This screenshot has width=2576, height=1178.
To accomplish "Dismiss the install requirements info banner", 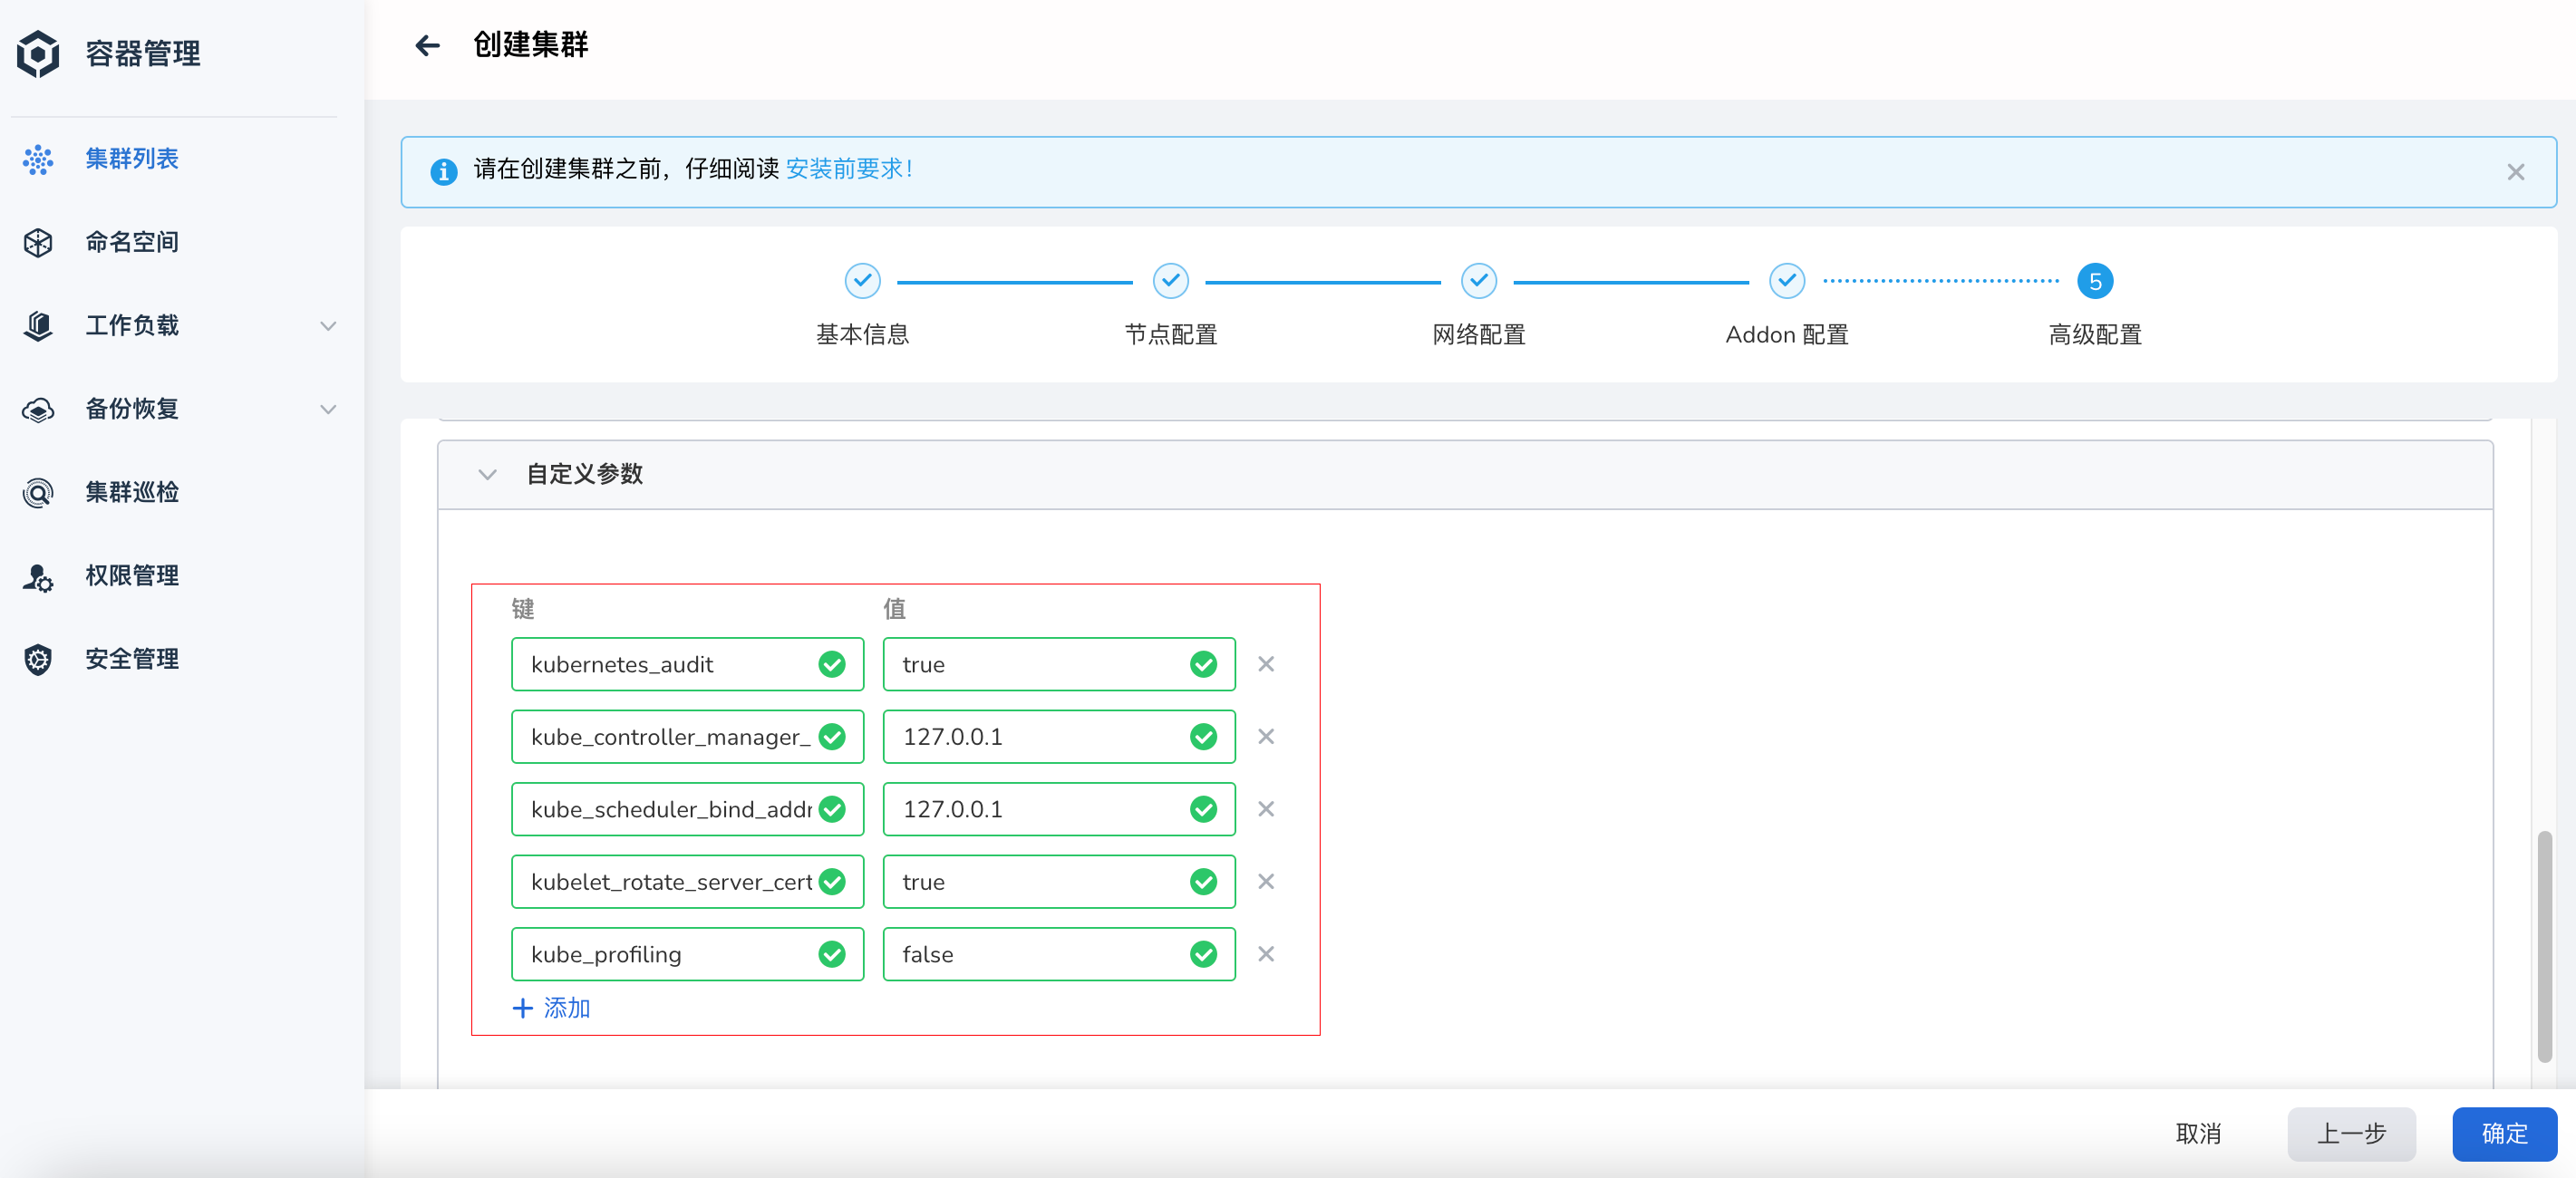I will 2515,172.
